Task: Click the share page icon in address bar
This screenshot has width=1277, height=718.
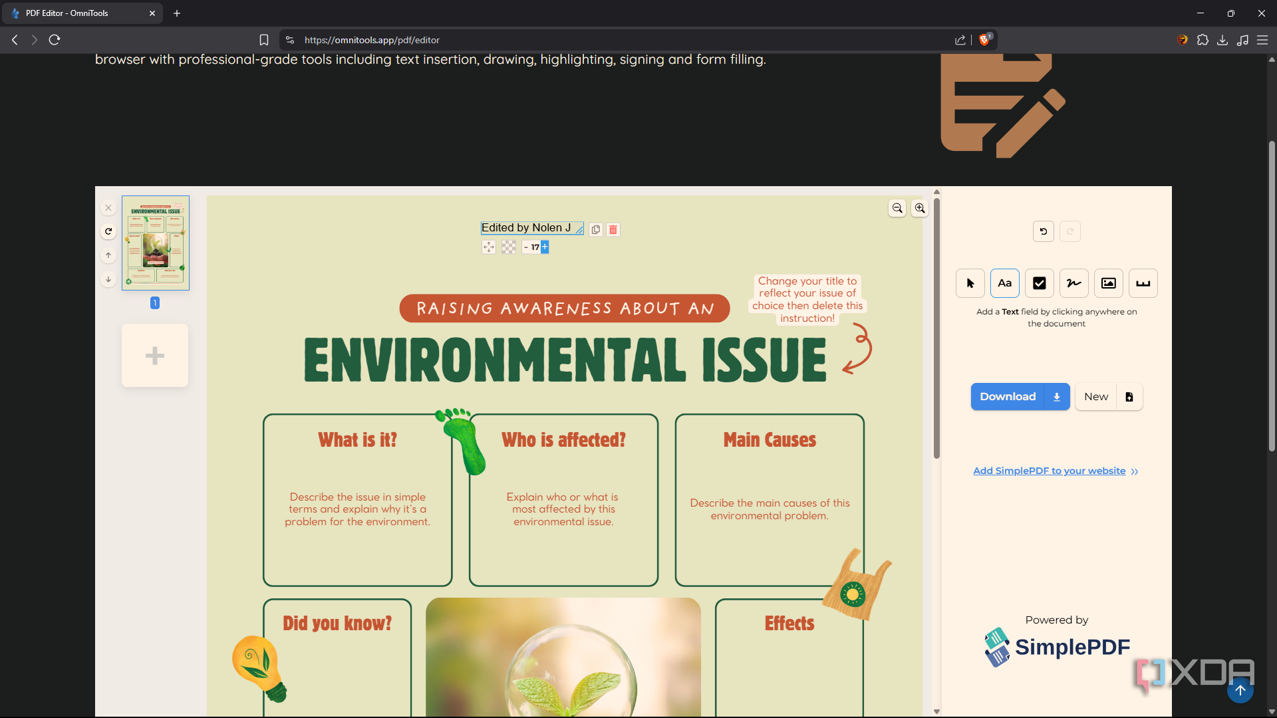Action: [960, 40]
